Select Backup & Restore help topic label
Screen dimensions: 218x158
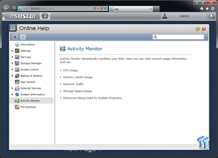(31, 76)
